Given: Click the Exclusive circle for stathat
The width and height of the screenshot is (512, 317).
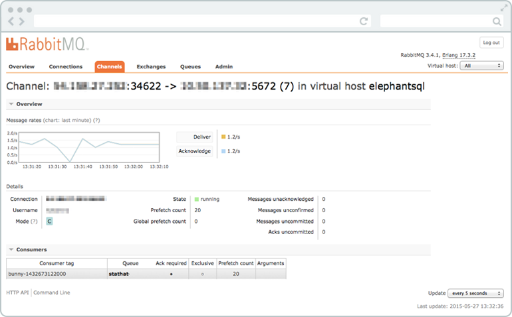Looking at the screenshot, I should click(202, 275).
